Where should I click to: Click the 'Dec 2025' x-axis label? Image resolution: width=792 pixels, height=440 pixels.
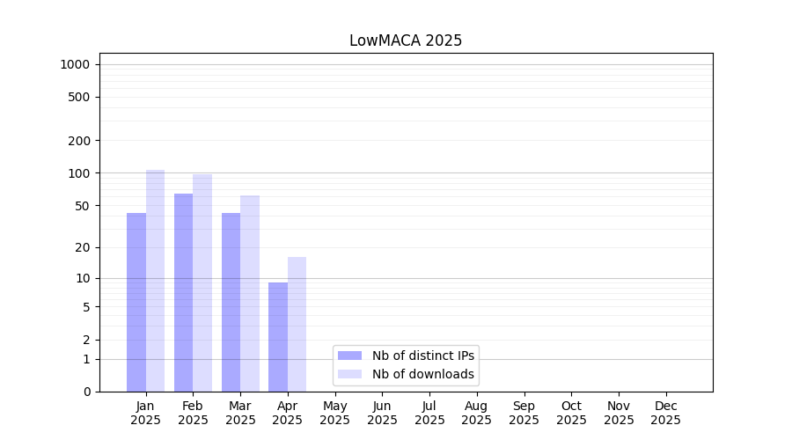[665, 413]
